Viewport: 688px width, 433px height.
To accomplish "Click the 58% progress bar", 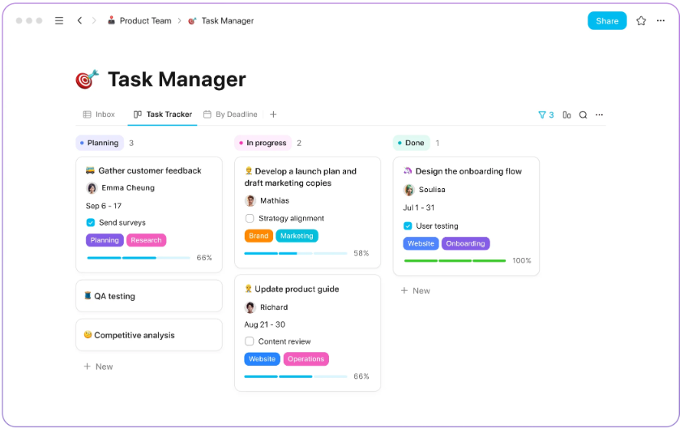I will click(x=296, y=253).
